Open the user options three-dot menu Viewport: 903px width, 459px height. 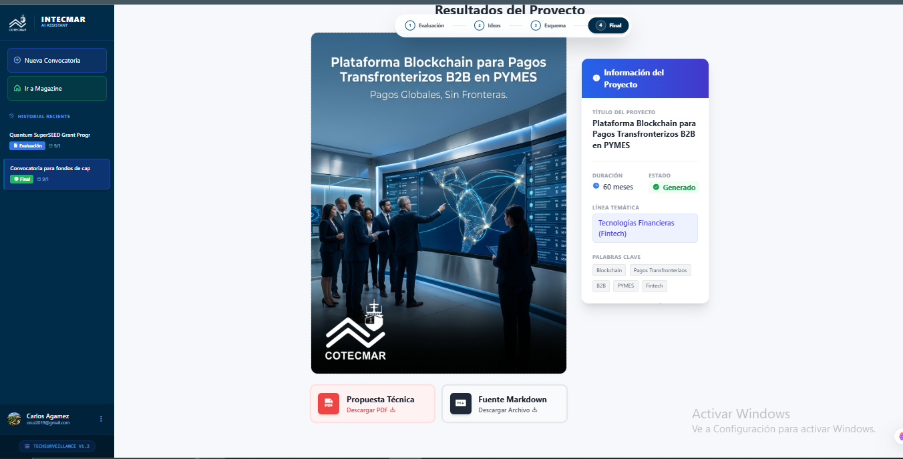pyautogui.click(x=101, y=419)
